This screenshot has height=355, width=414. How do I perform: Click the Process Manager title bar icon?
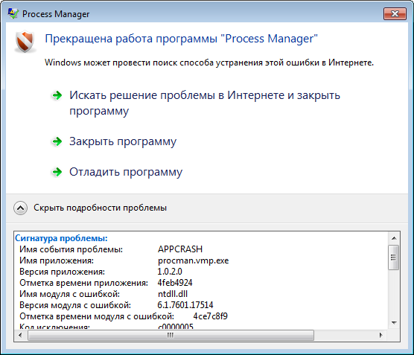[x=13, y=13]
